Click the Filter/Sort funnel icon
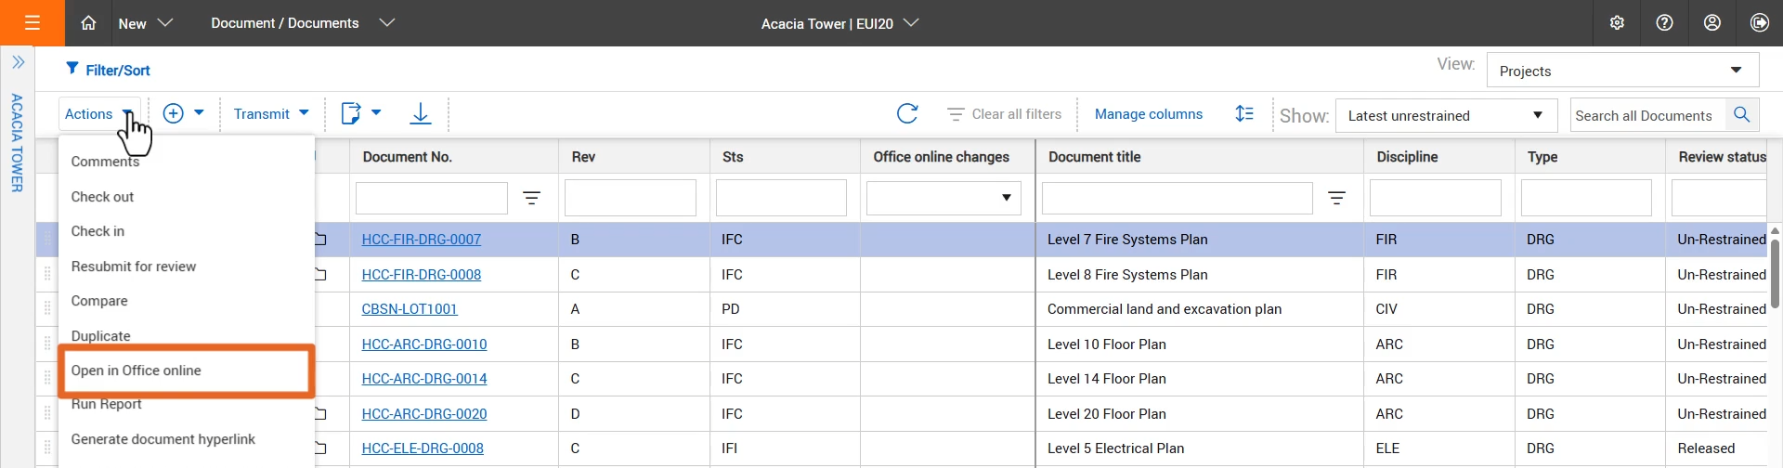Screen dimensions: 1783x468 (72, 69)
